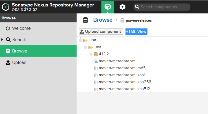Open the Browse cube icon in header
208x114 pixels.
click(x=108, y=7)
